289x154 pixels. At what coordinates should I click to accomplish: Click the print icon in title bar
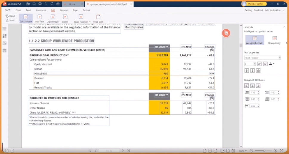pyautogui.click(x=40, y=4)
